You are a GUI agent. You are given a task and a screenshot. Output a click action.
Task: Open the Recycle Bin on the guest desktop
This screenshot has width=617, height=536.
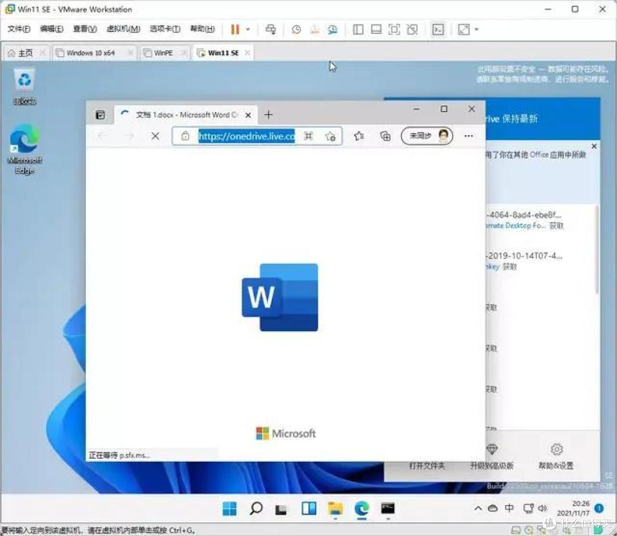(25, 87)
